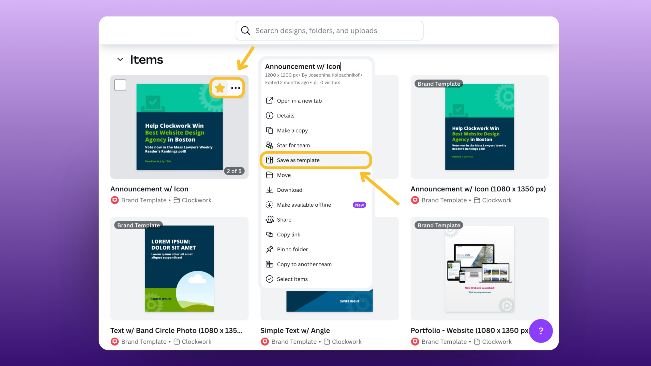The height and width of the screenshot is (366, 651).
Task: Click the Make a copy duplicate icon
Action: pyautogui.click(x=269, y=130)
